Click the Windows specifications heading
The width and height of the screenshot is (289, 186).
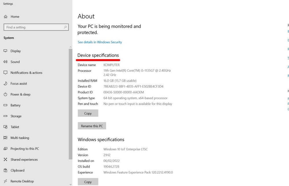pyautogui.click(x=101, y=140)
